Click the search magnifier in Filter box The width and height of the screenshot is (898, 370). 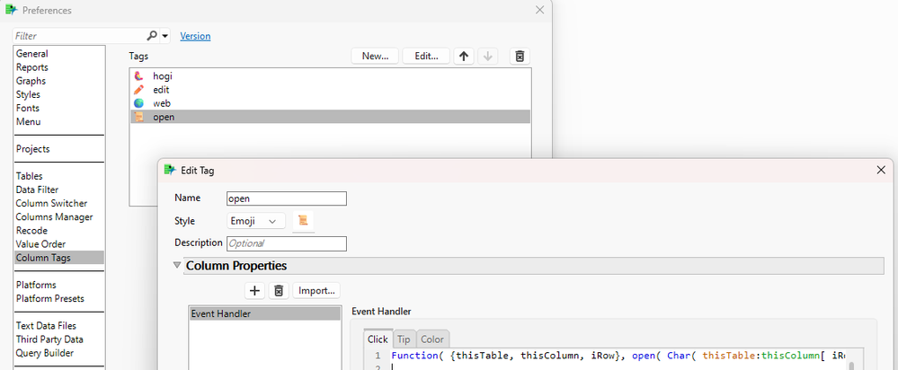[152, 36]
